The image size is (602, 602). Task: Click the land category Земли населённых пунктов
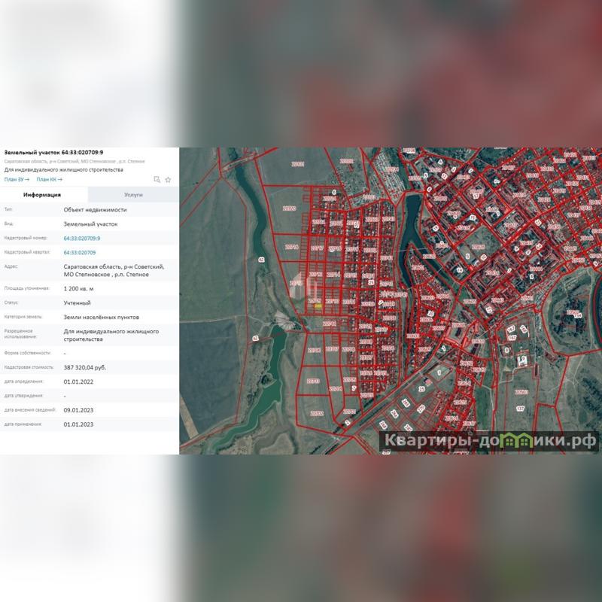coord(101,317)
